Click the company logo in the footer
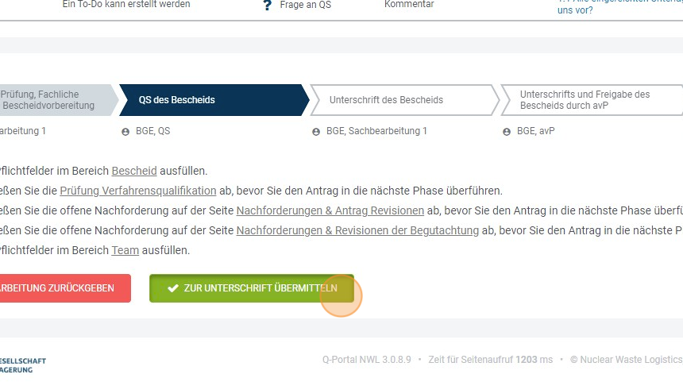 pos(23,365)
